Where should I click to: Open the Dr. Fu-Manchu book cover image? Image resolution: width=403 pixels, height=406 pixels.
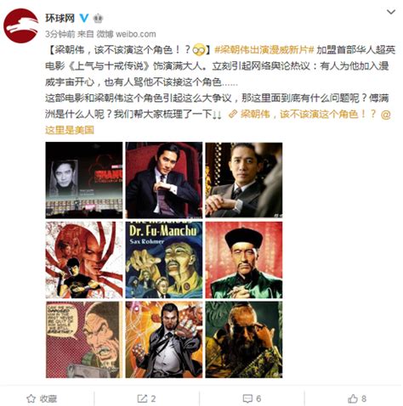coord(164,260)
